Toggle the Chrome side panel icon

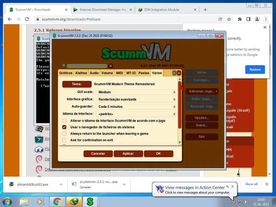(x=248, y=19)
